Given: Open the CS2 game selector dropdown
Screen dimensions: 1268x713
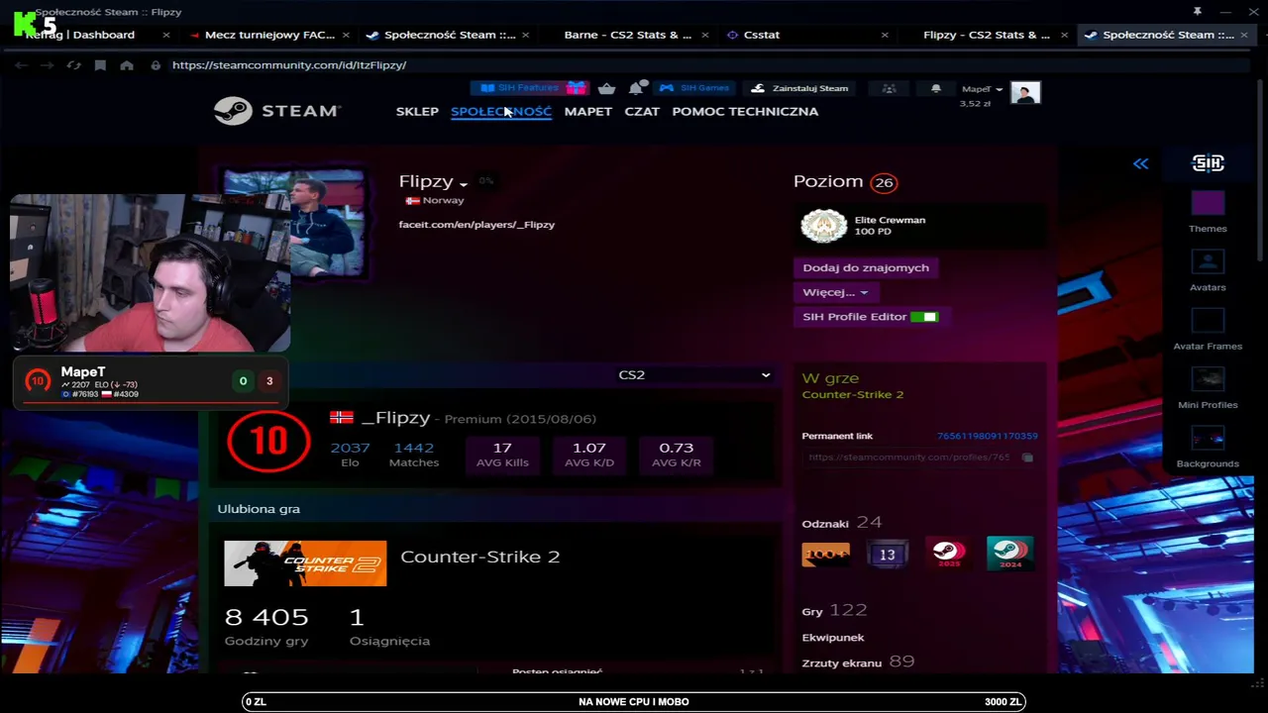Looking at the screenshot, I should 693,375.
